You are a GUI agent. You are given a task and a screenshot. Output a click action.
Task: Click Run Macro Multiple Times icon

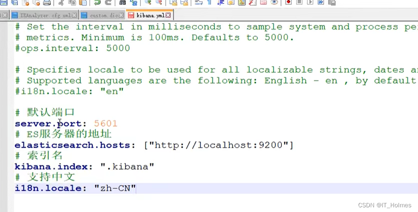321,3
